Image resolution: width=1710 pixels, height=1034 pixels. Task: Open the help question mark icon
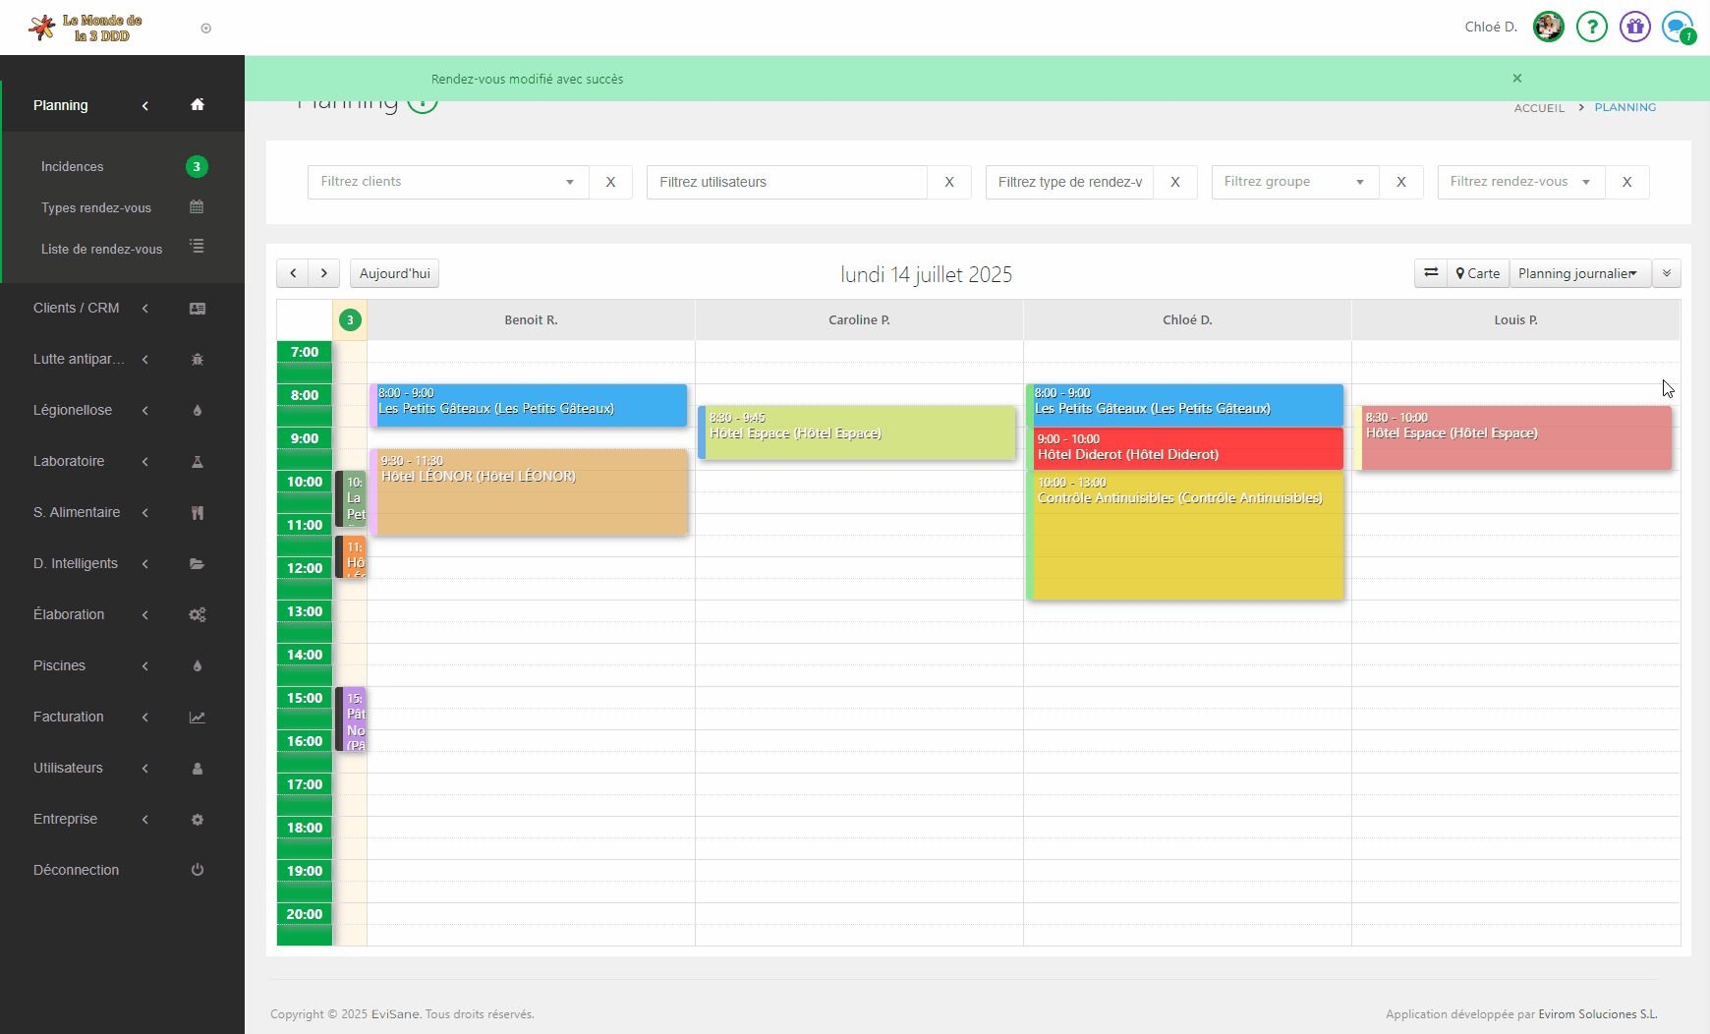point(1591,27)
